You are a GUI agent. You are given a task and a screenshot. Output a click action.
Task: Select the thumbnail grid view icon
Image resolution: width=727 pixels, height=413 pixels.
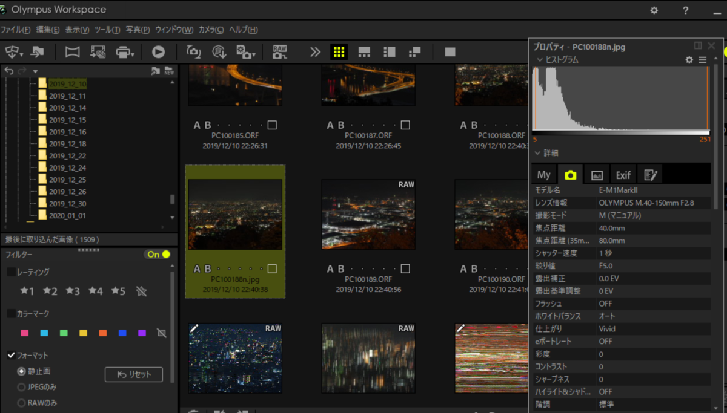coord(339,52)
